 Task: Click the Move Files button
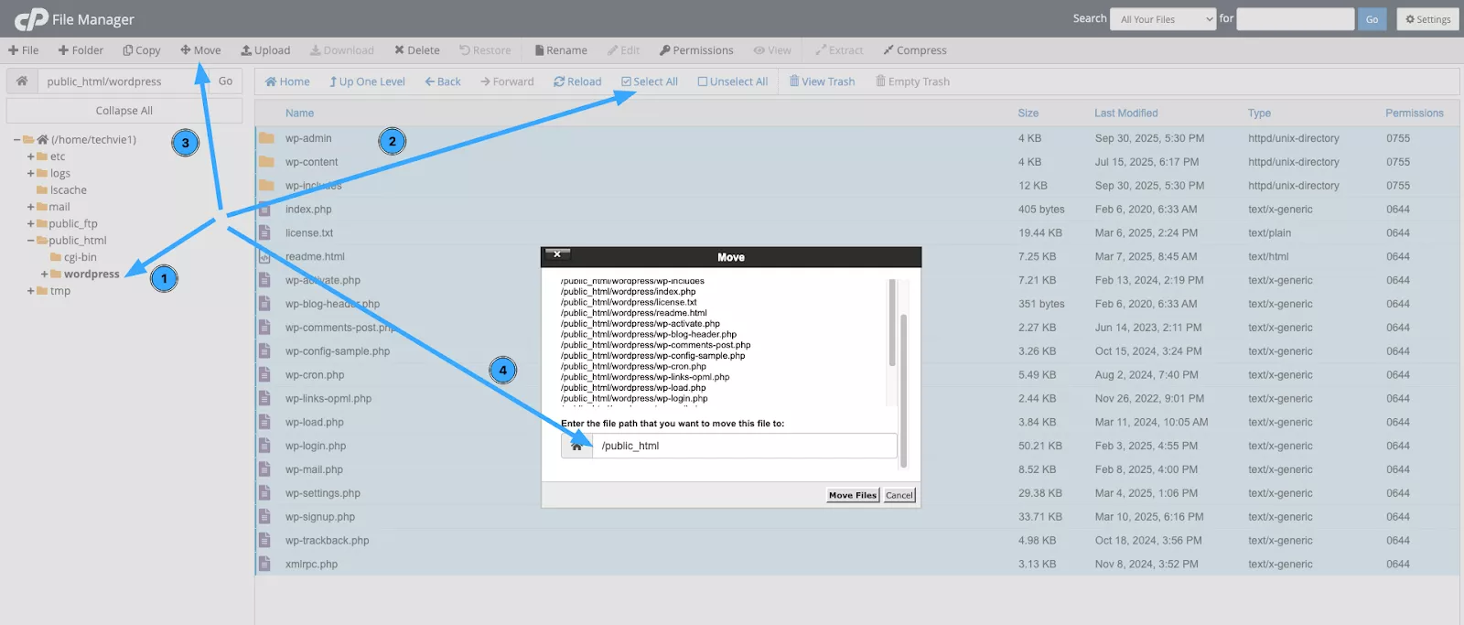click(852, 495)
